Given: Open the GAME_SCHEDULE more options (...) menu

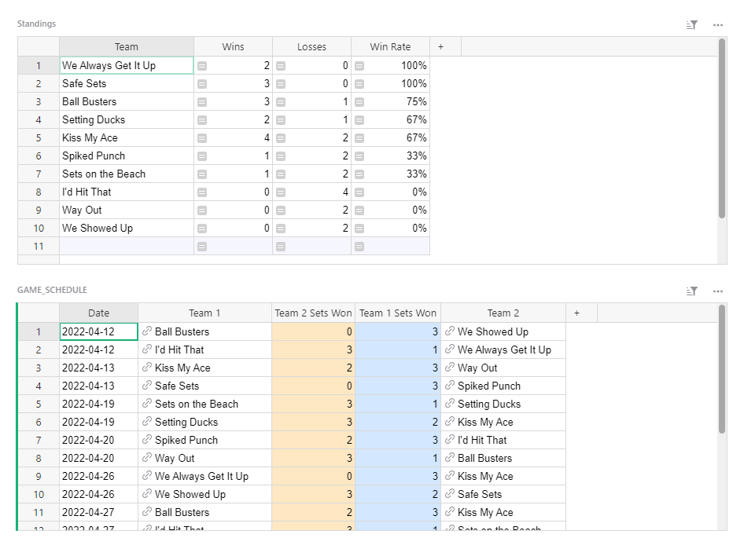Looking at the screenshot, I should pos(717,290).
